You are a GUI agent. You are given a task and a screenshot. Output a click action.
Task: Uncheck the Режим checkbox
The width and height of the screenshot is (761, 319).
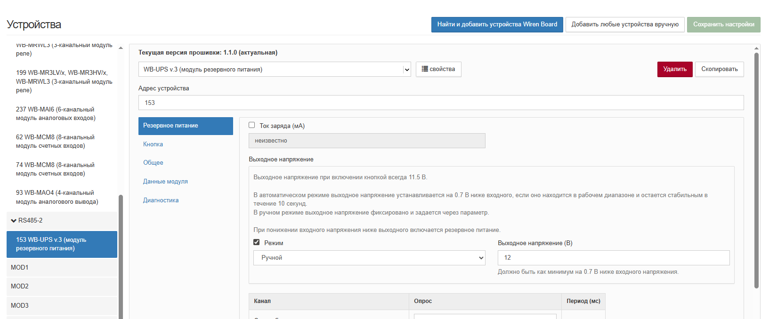257,242
